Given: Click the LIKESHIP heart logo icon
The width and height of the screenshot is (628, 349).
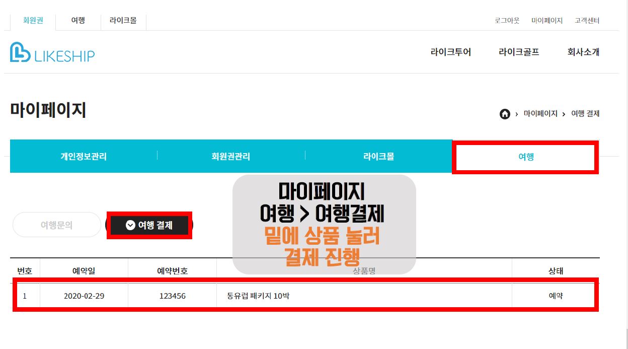Looking at the screenshot, I should 20,52.
